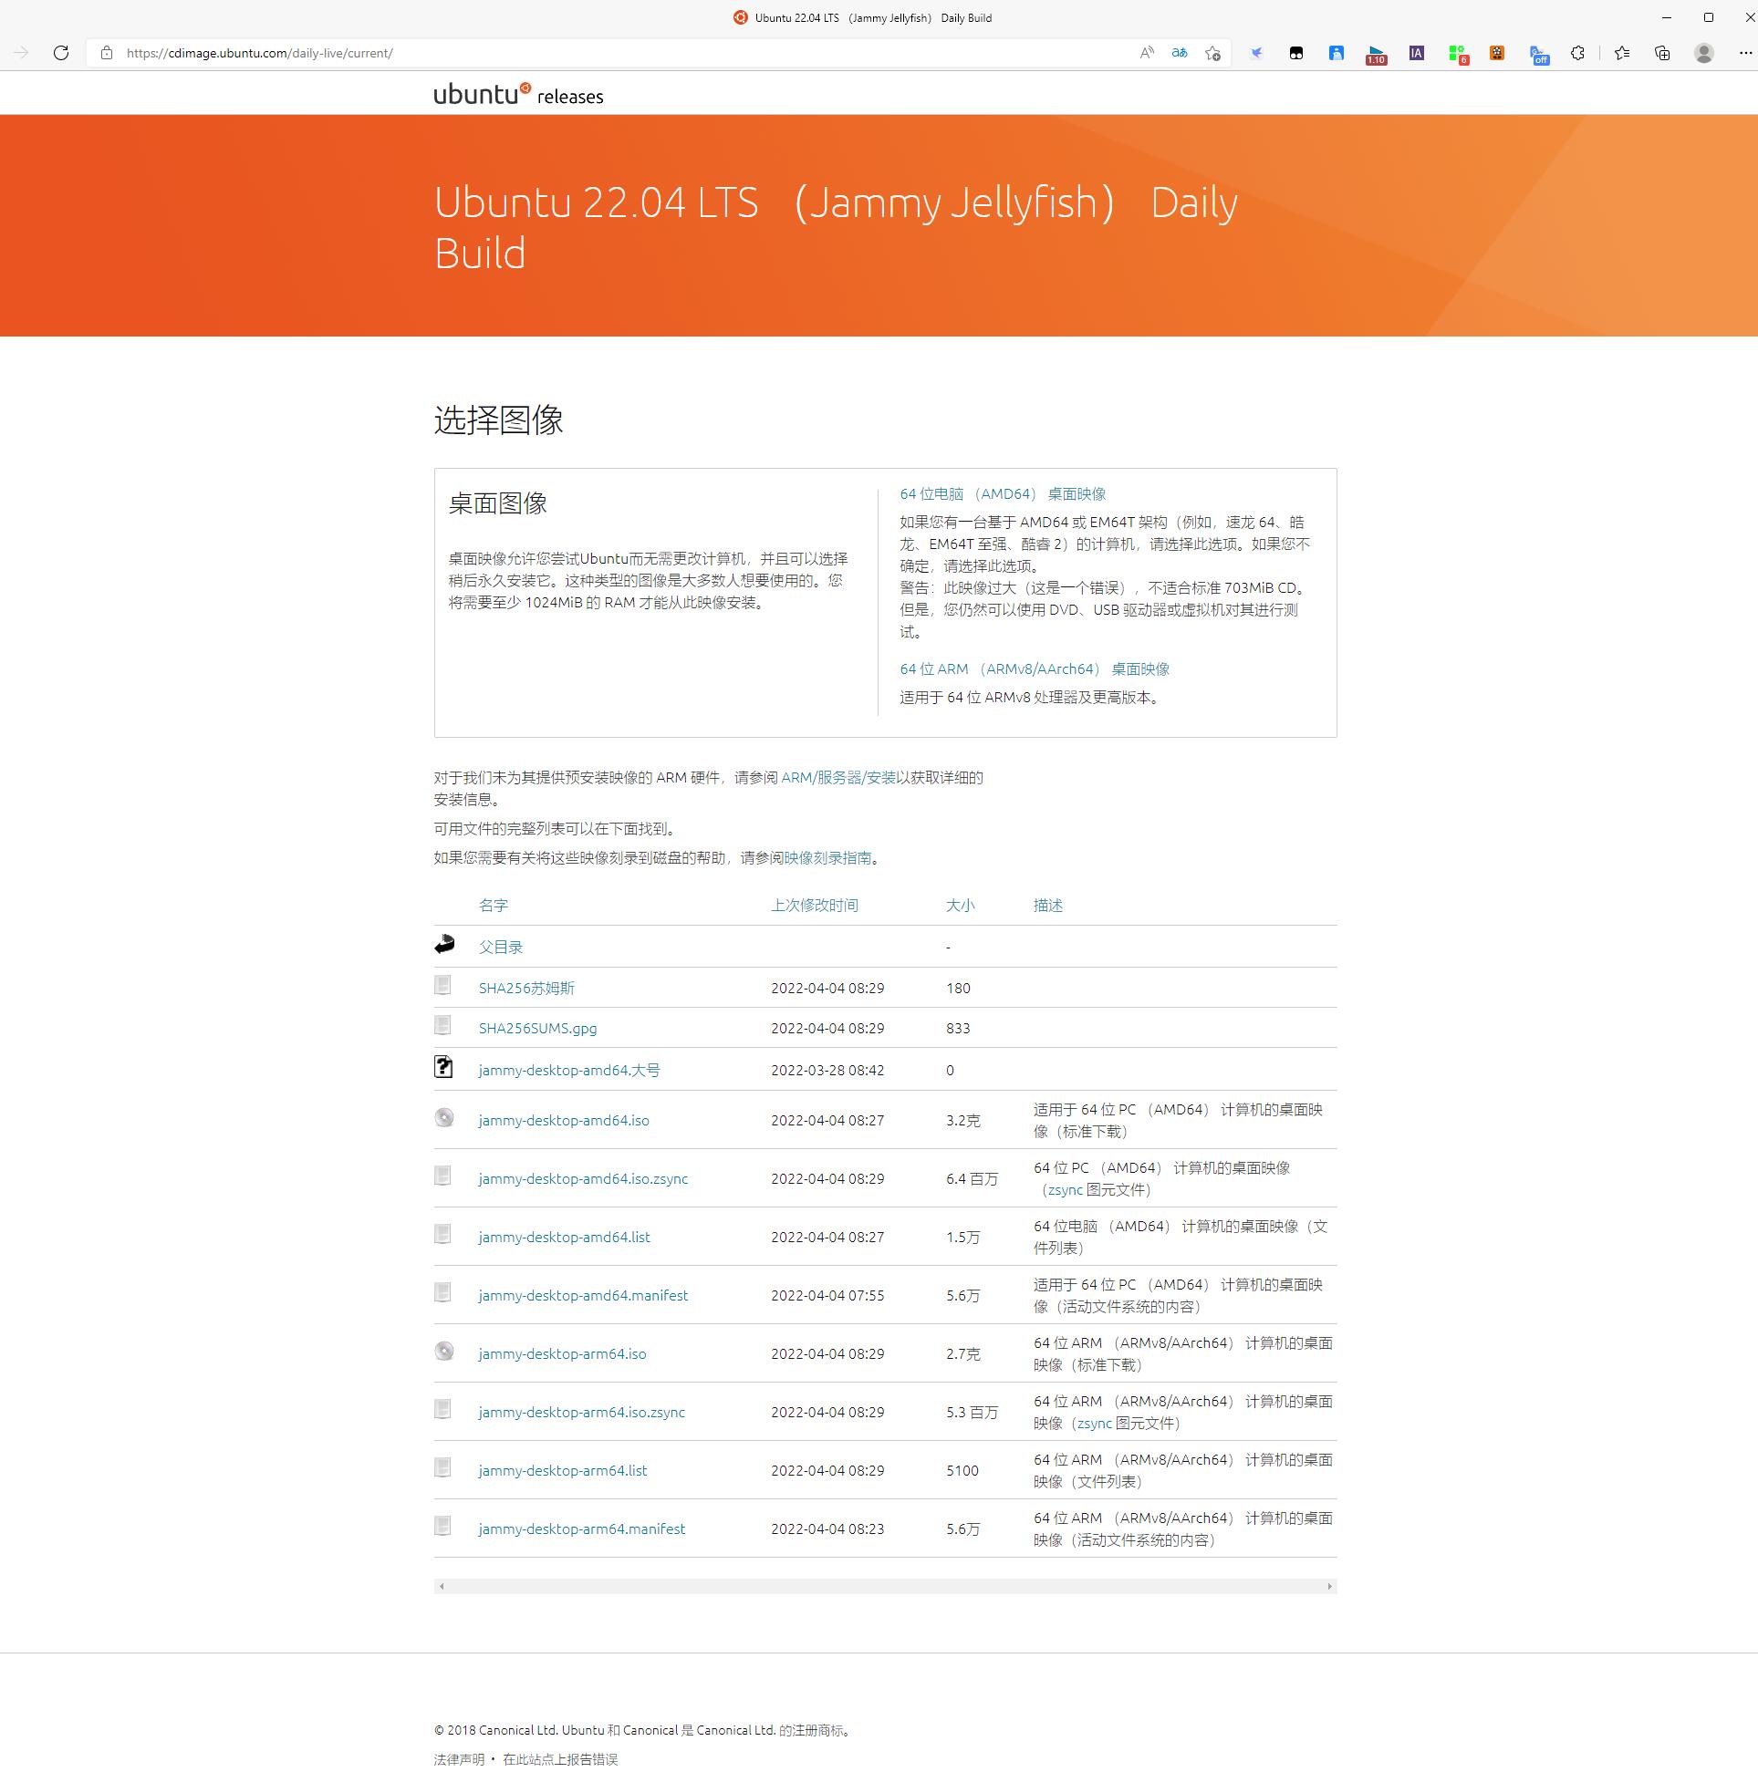The height and width of the screenshot is (1772, 1758).
Task: Open the jammy-desktop-amd64.大号 link
Action: pos(570,1071)
